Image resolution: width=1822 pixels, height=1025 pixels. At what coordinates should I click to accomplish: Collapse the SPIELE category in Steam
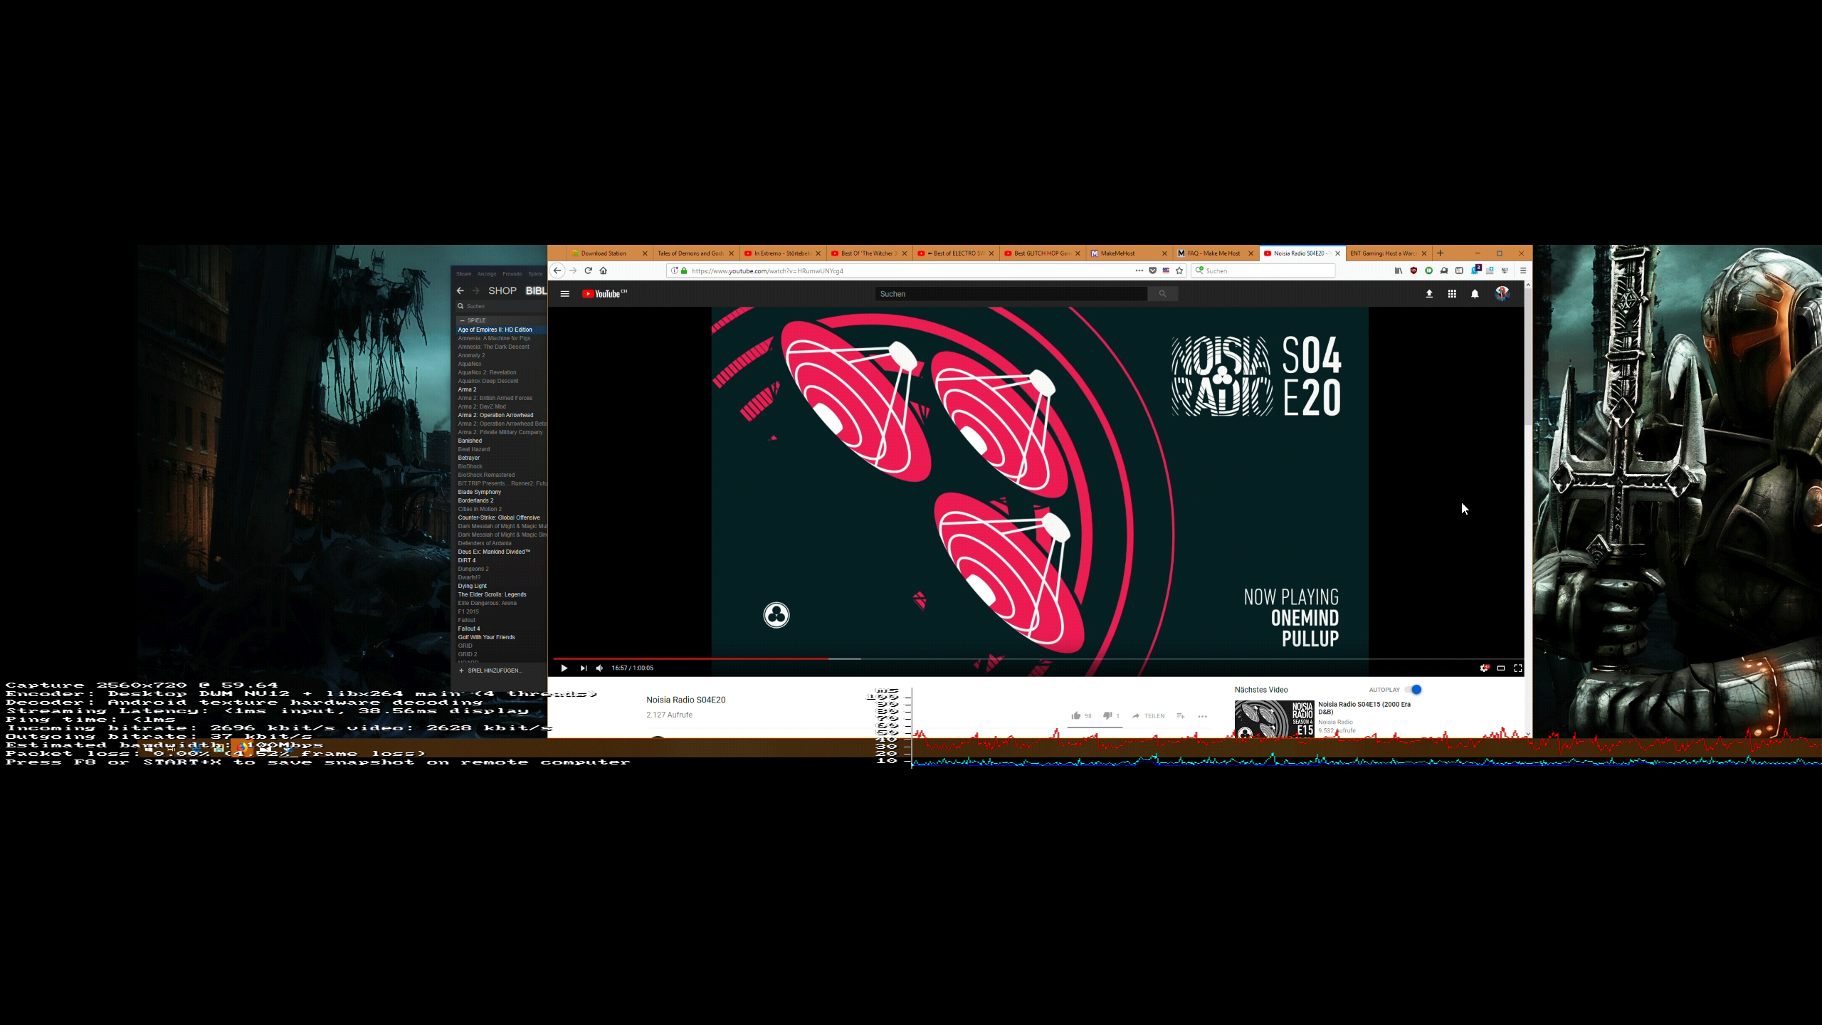[x=462, y=320]
